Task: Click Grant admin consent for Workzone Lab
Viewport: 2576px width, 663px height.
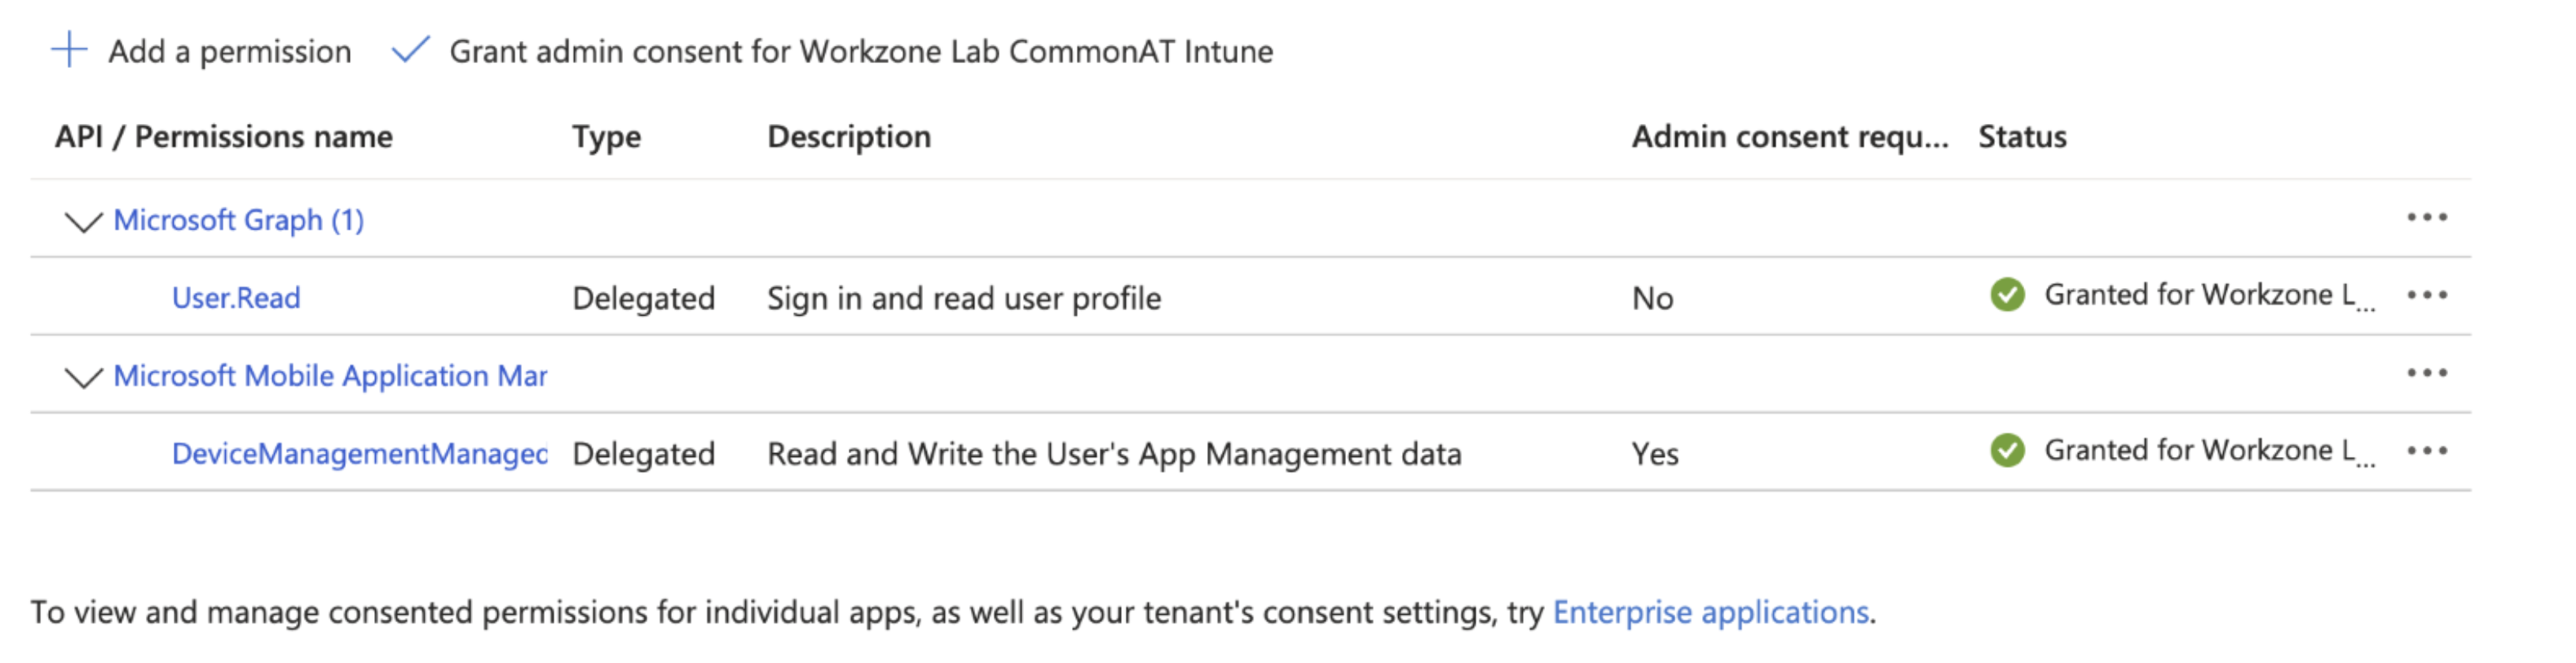Action: coord(860,51)
